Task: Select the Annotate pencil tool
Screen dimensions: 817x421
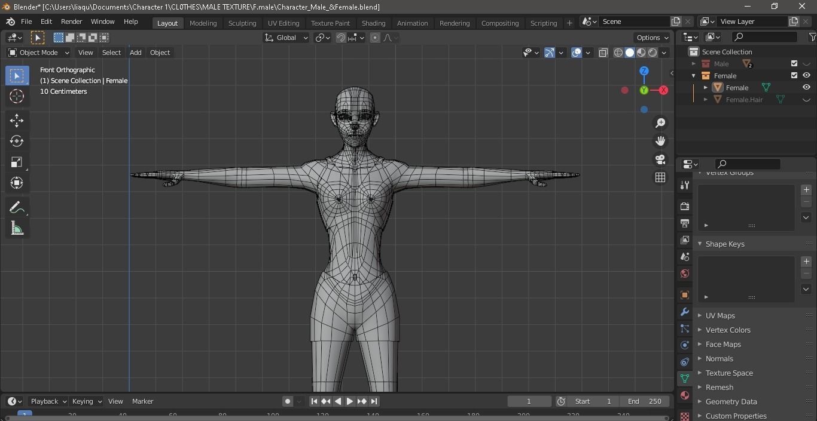Action: point(17,207)
